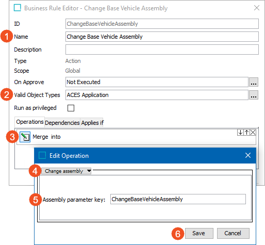Switch to the Applies if tab
The image size is (265, 245).
pyautogui.click(x=92, y=123)
